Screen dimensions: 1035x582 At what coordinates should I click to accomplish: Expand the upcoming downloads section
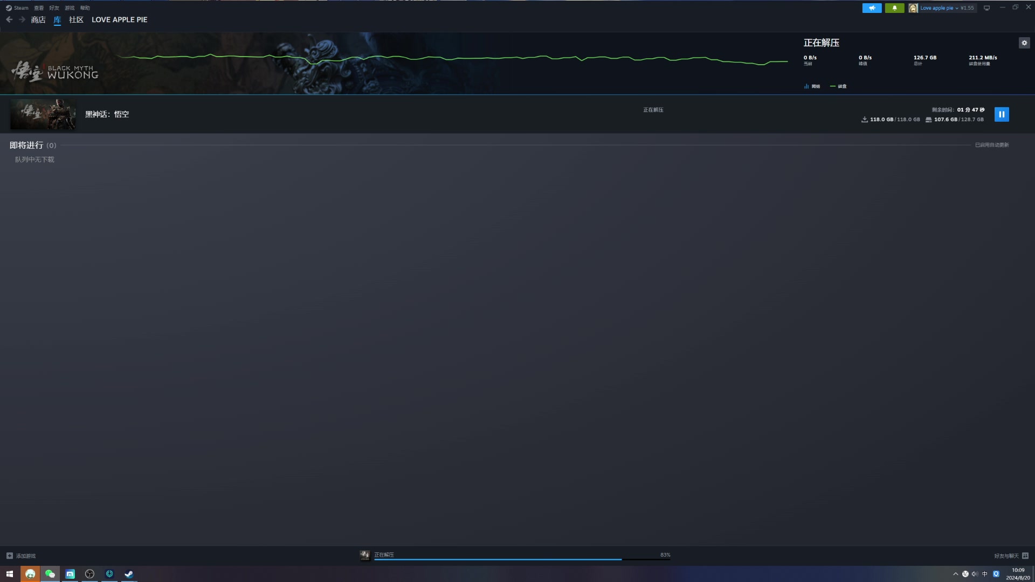32,145
